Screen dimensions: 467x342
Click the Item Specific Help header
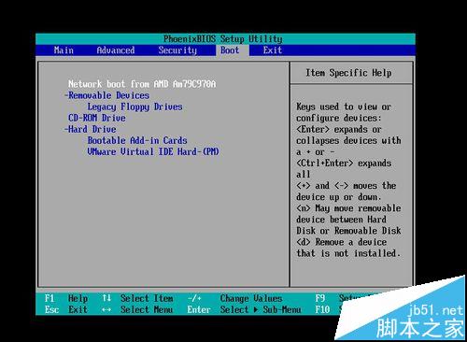(348, 73)
